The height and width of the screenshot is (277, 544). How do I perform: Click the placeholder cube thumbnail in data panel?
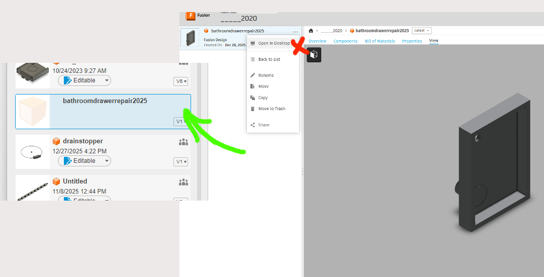point(33,112)
